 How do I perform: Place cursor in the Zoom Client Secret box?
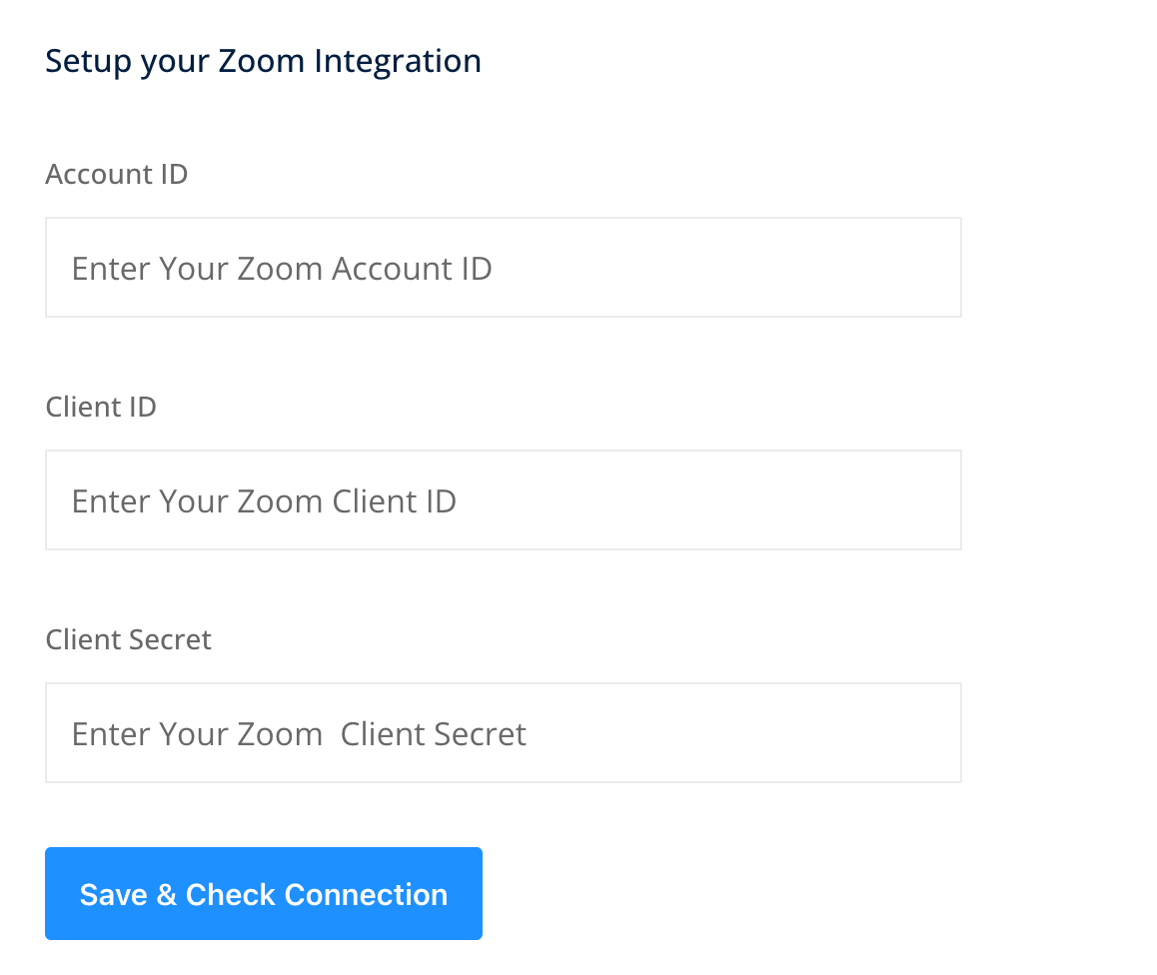coord(503,733)
